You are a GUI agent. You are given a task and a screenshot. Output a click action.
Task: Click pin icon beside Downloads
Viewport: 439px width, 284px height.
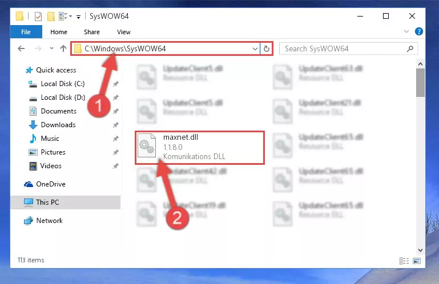tap(116, 125)
